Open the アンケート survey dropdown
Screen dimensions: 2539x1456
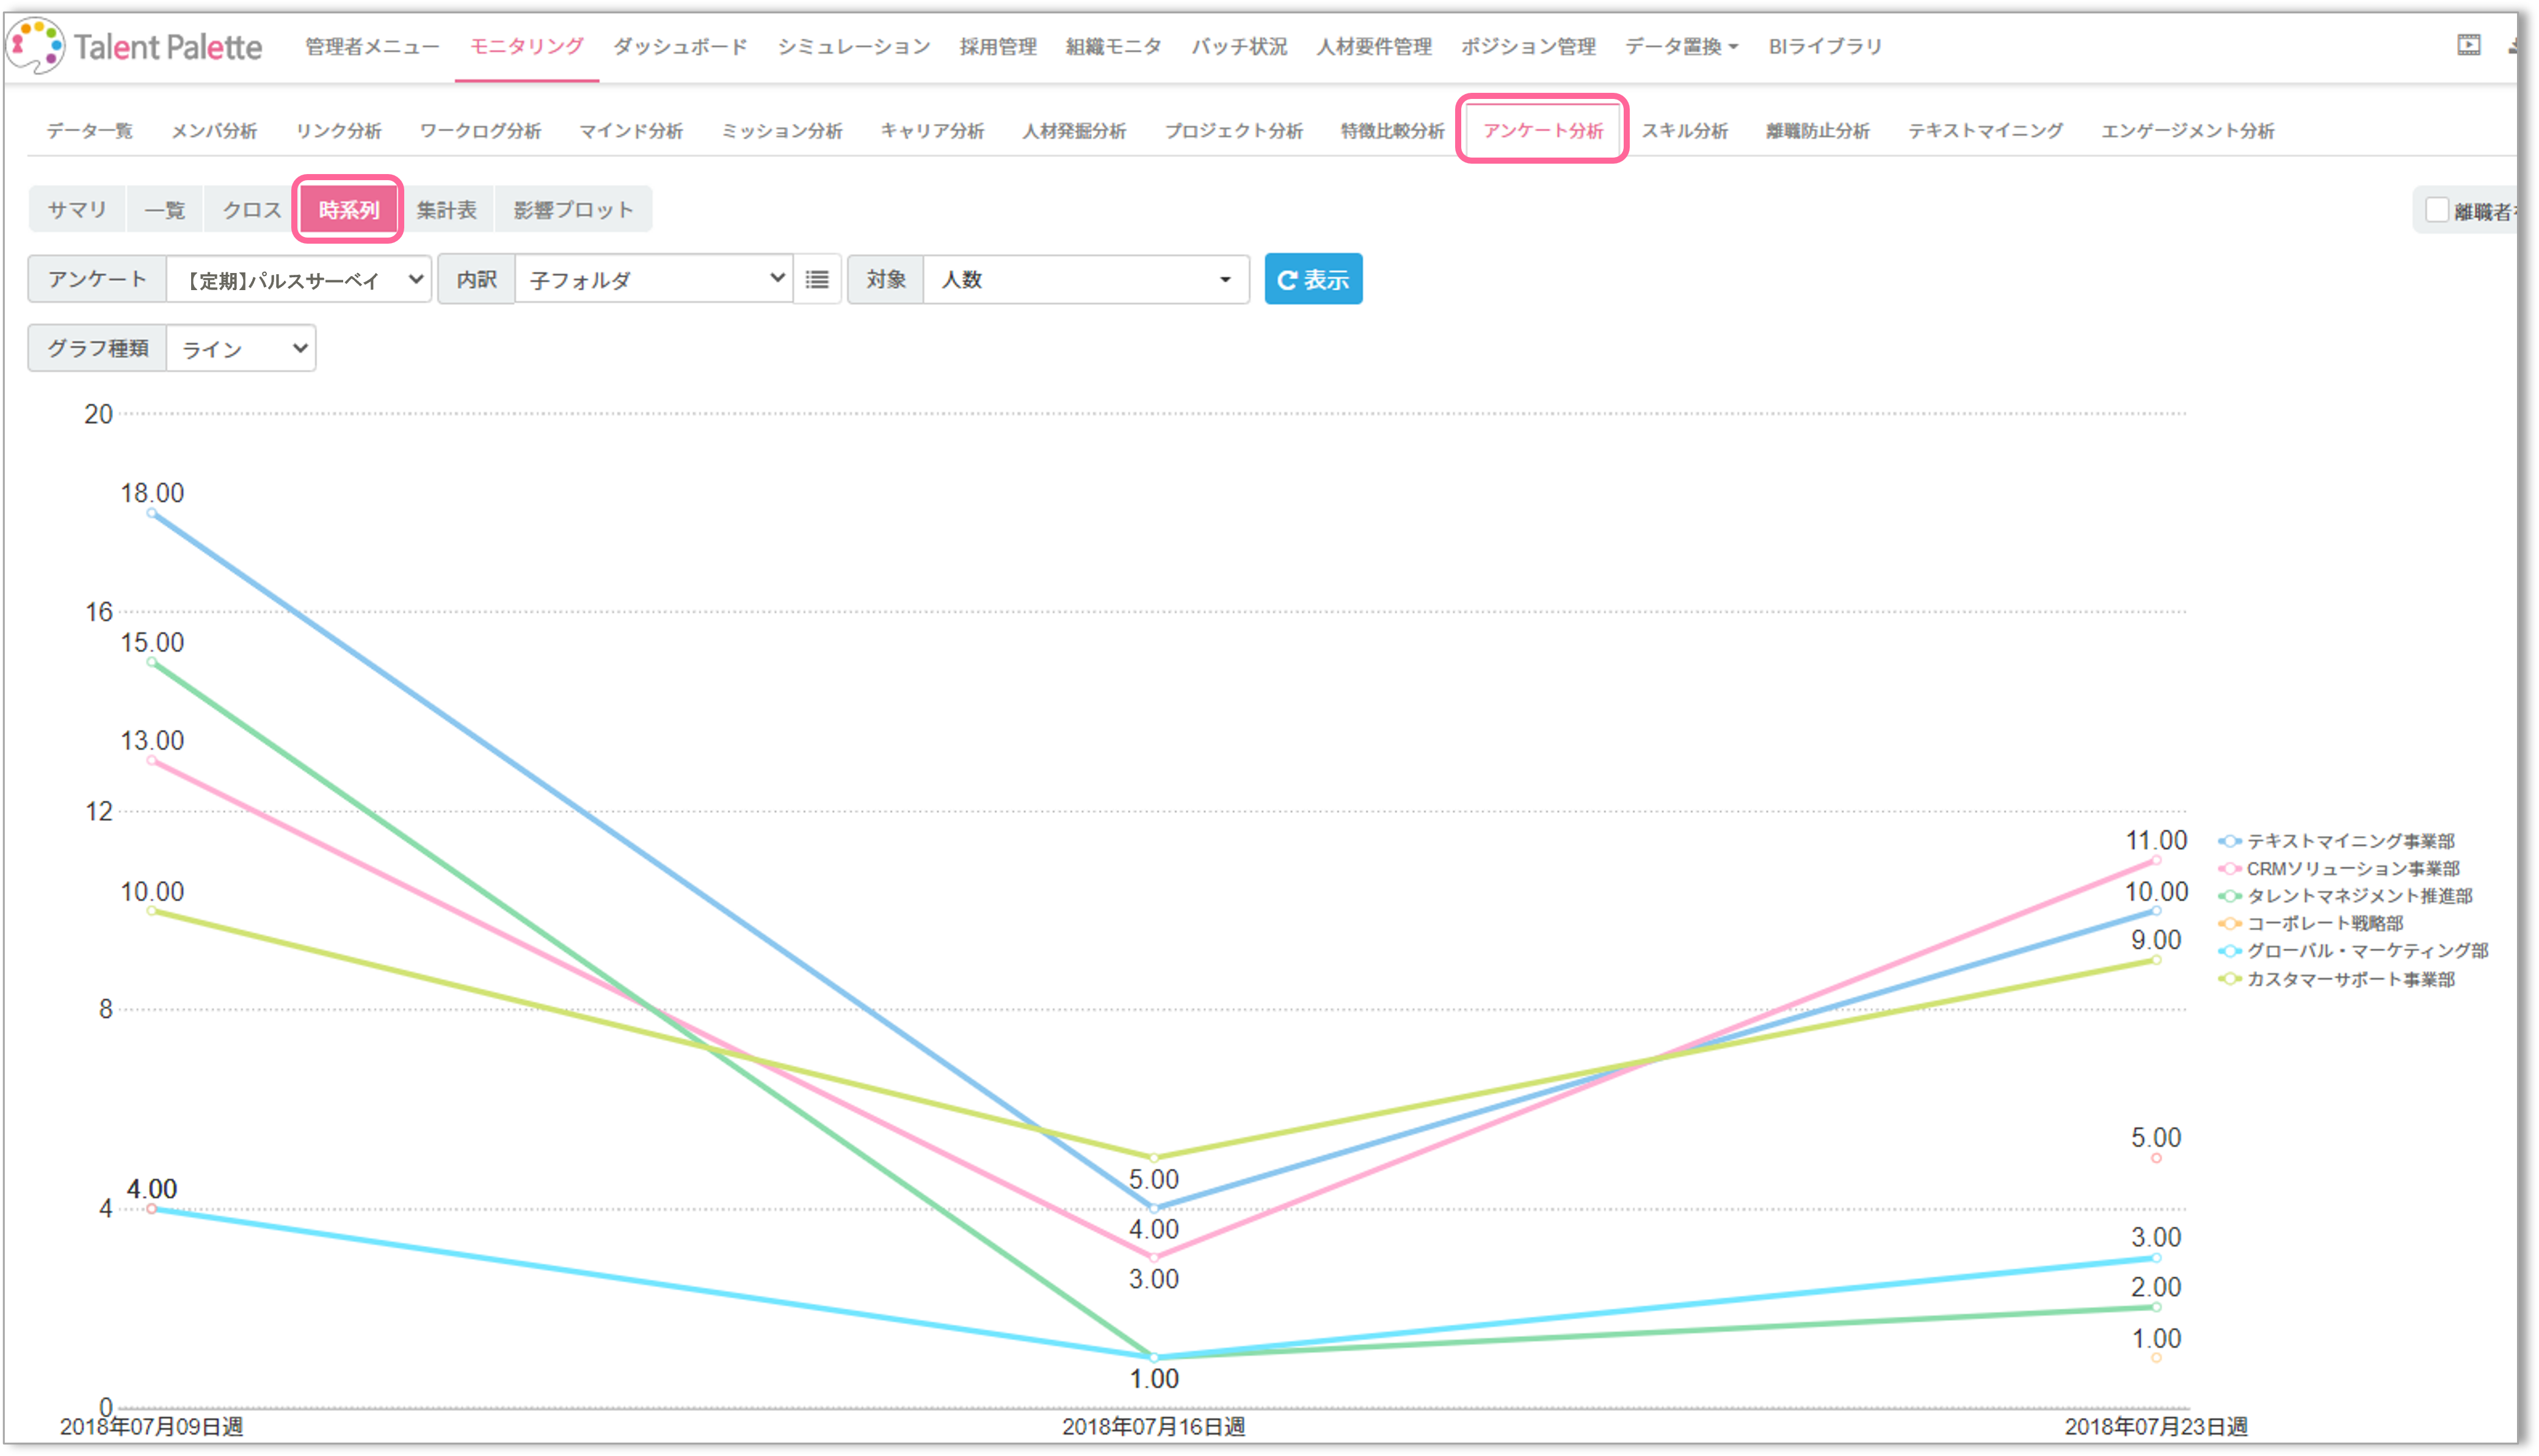pos(299,279)
